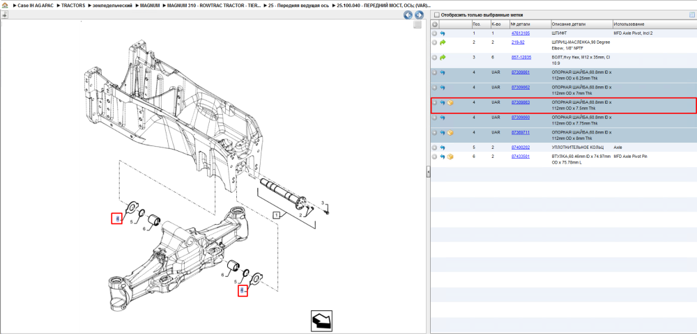The height and width of the screenshot is (334, 697).
Task: Open Case IH AG APAC breadcrumb
Action: pyautogui.click(x=36, y=6)
